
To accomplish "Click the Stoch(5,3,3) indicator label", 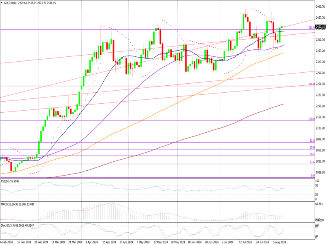I will 12,225.
